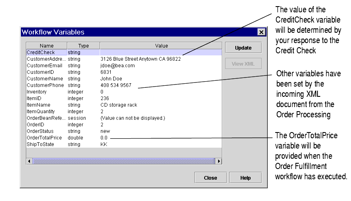Click value 3126 Blue Street Anytown CA 96822
This screenshot has height=201, width=351.
[x=141, y=59]
